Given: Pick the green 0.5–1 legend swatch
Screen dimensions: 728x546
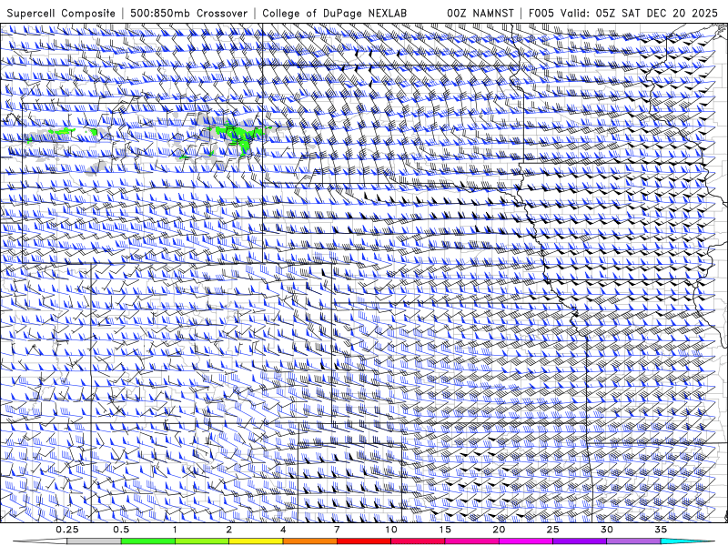Looking at the screenshot, I should click(x=147, y=541).
